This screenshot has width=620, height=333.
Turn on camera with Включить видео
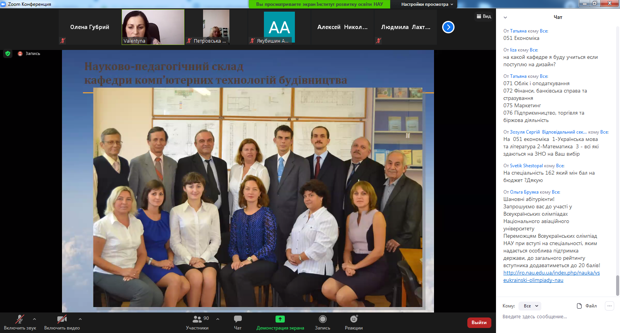(x=62, y=319)
